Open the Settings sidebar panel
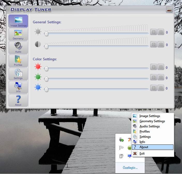Image resolution: width=182 pixels, height=174 pixels. coord(18,74)
